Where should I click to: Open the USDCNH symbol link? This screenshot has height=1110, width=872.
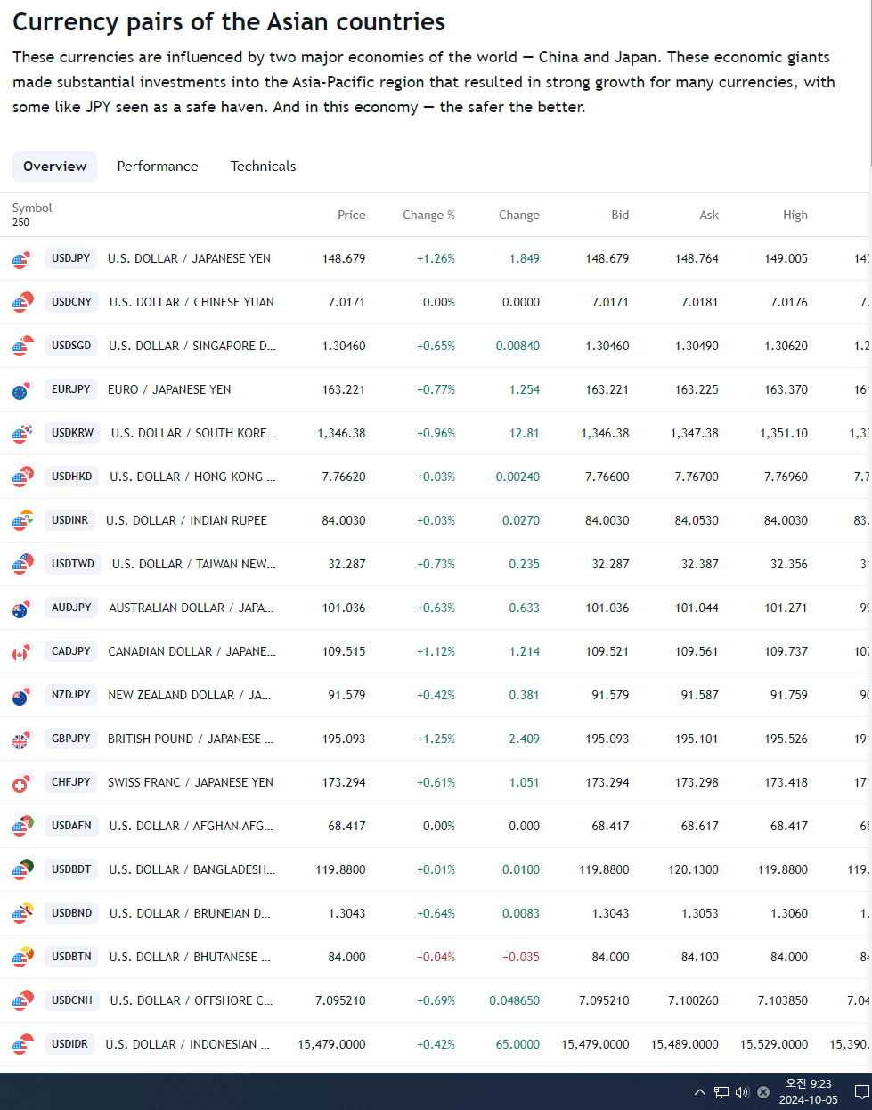coord(72,1000)
